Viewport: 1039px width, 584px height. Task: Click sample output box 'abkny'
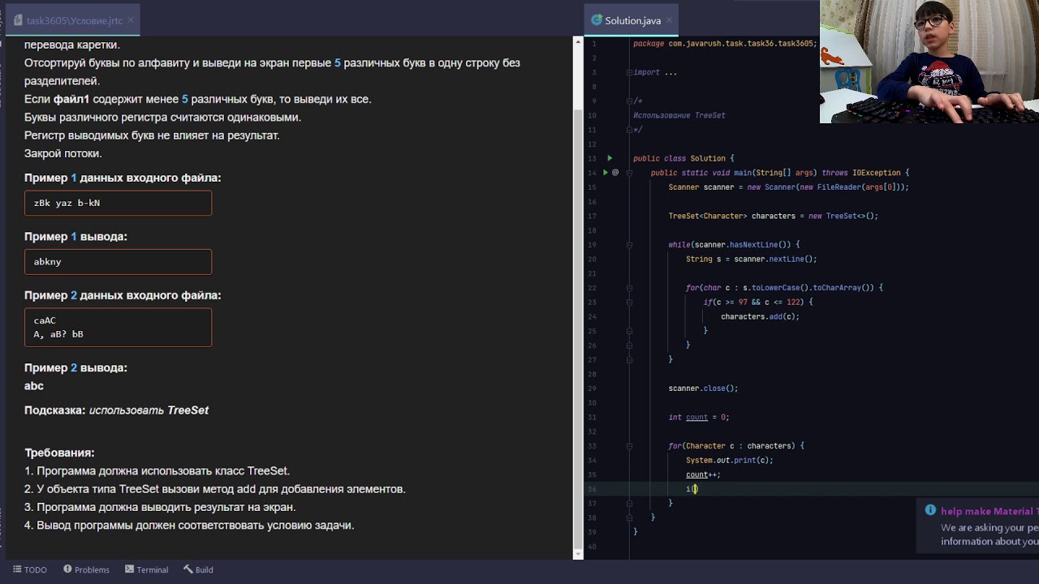[x=118, y=262]
